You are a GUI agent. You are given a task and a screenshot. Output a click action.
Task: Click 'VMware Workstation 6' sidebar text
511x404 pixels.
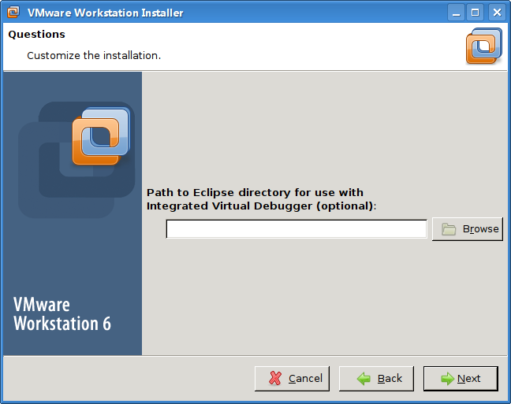click(62, 313)
